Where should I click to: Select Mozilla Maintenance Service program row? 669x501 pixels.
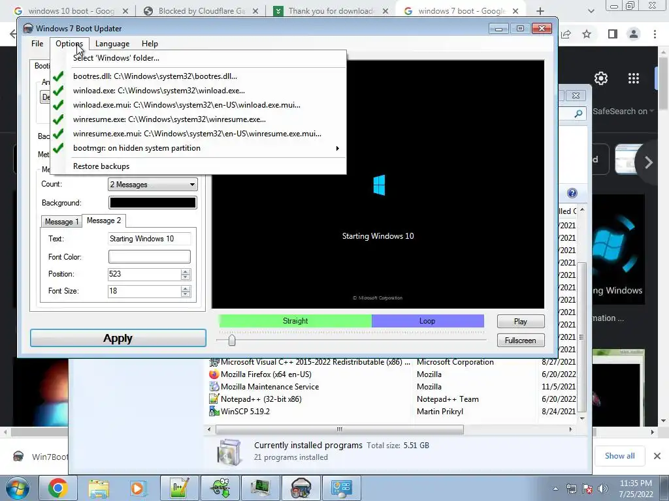click(393, 387)
